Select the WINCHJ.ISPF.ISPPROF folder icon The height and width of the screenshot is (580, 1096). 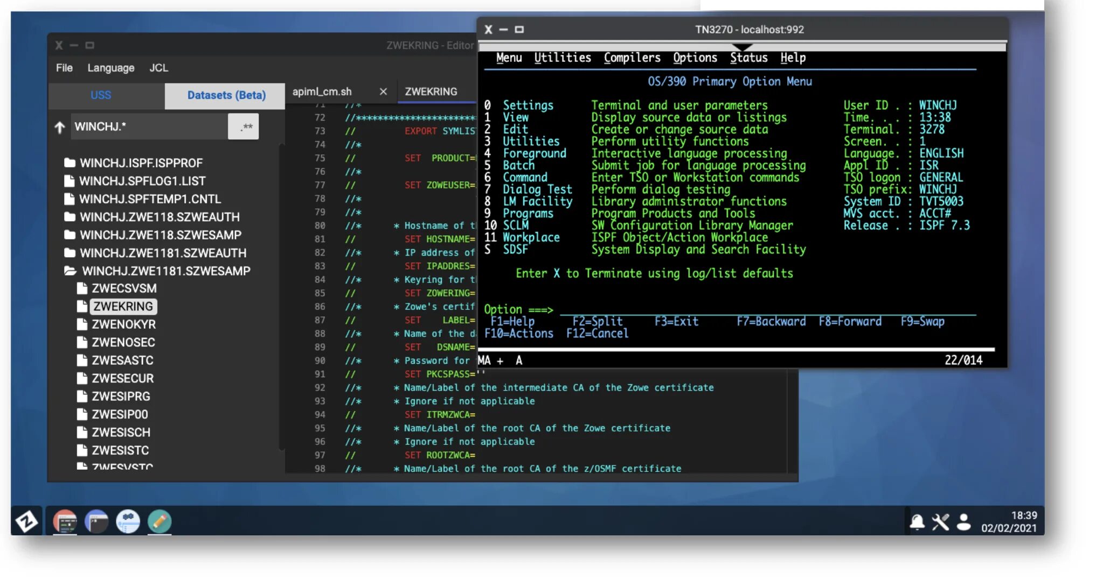tap(70, 162)
